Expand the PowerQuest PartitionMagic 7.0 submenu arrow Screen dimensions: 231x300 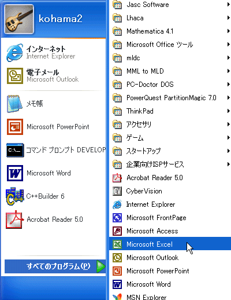click(229, 98)
